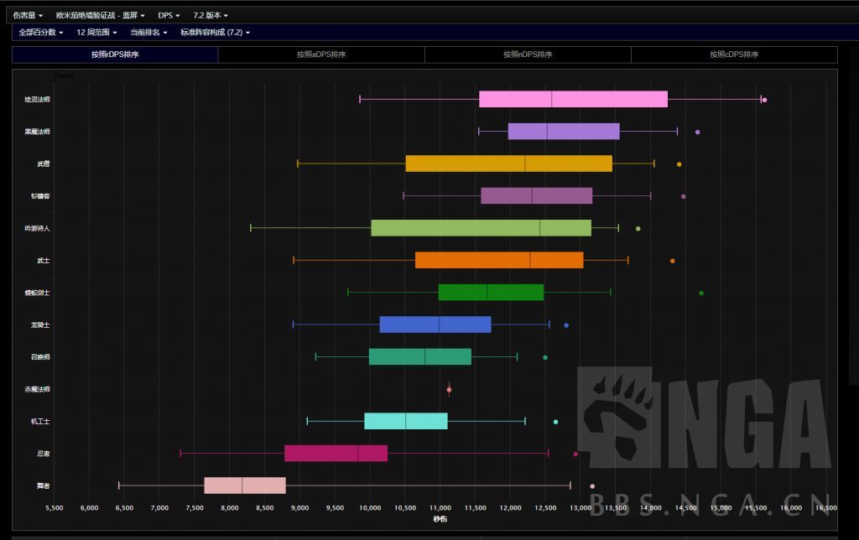Open the 当前排名 ranking dropdown
This screenshot has height=540, width=859.
click(148, 32)
